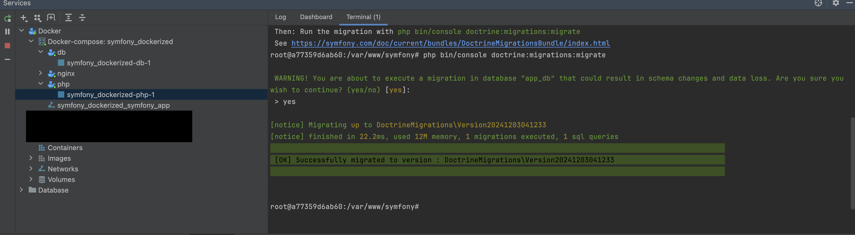Click the last terminal prompt line

345,207
